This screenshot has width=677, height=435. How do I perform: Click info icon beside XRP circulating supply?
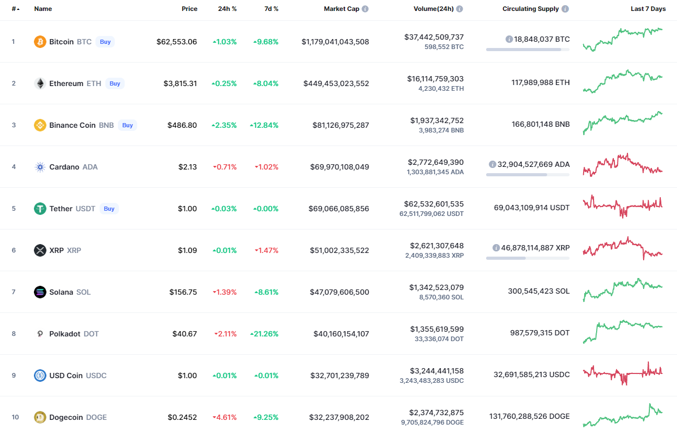(497, 248)
